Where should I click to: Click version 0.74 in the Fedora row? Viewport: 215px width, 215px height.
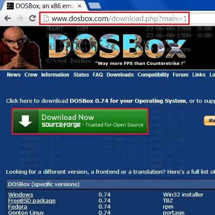pyautogui.click(x=104, y=207)
